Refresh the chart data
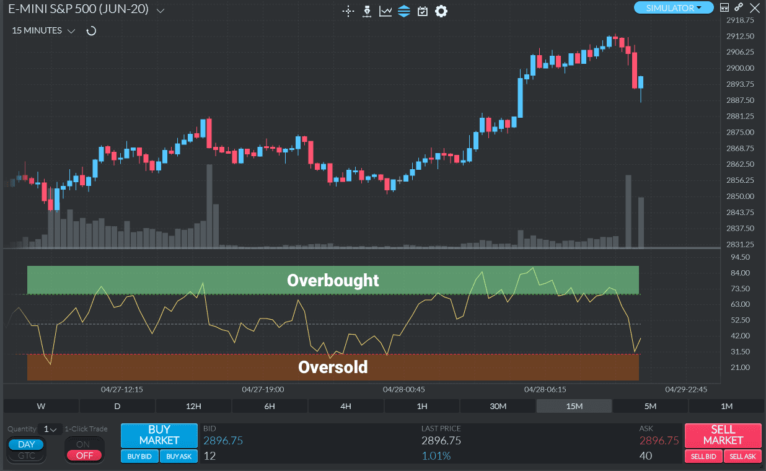This screenshot has width=766, height=471. coord(90,30)
